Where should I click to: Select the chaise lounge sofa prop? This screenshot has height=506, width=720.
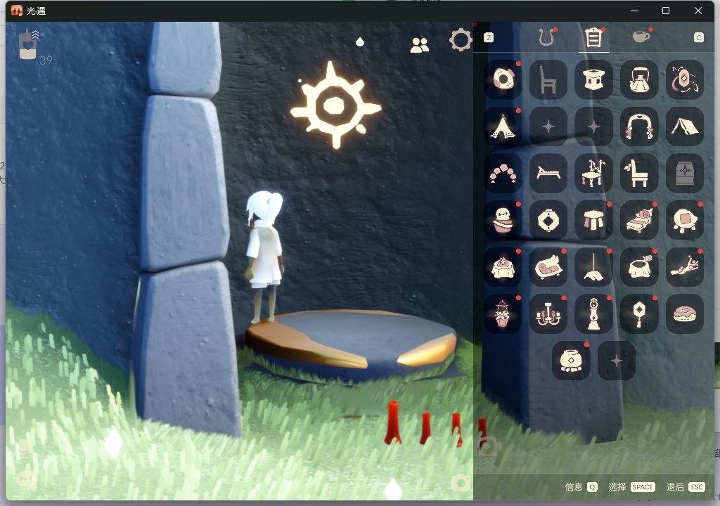pyautogui.click(x=548, y=267)
